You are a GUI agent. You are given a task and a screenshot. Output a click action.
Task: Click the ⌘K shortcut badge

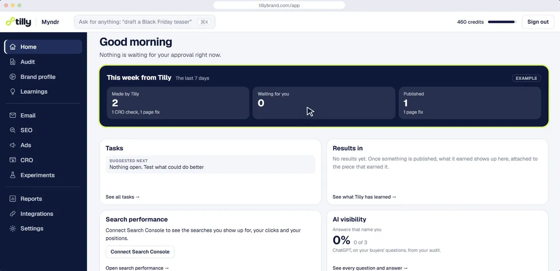[x=204, y=22]
